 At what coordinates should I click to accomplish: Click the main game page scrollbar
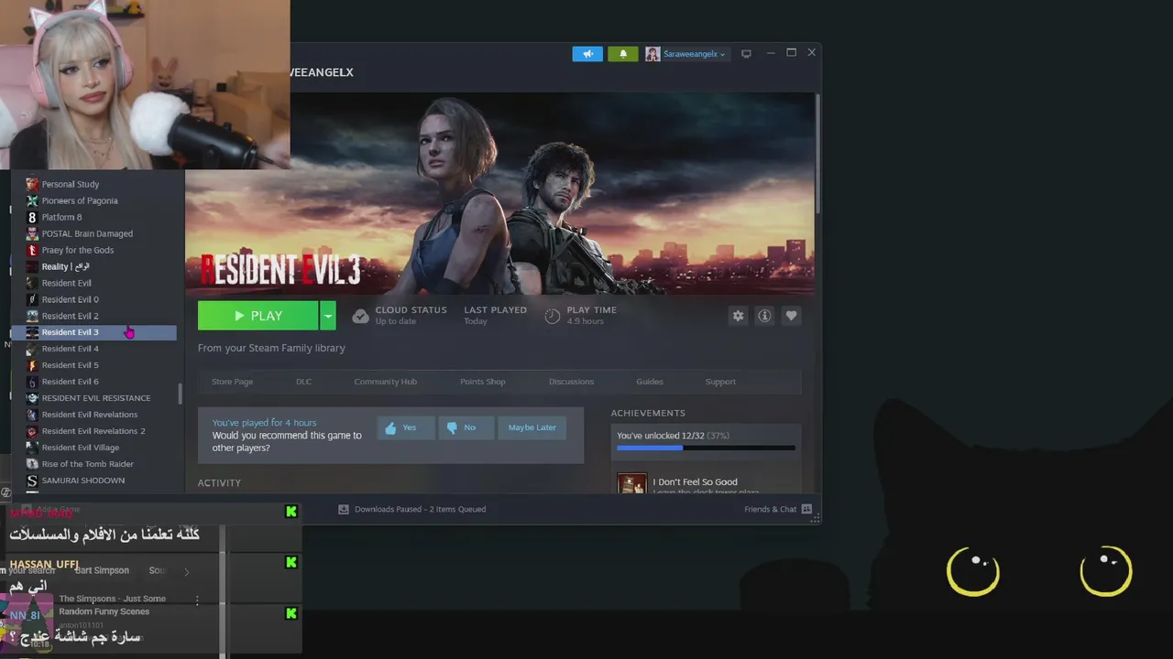tap(817, 154)
